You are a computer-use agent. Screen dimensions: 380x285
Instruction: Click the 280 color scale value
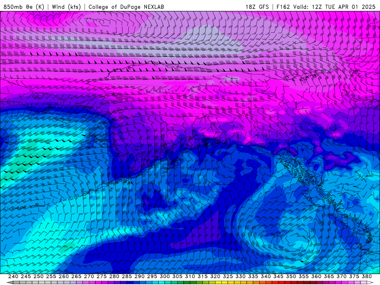(x=114, y=276)
